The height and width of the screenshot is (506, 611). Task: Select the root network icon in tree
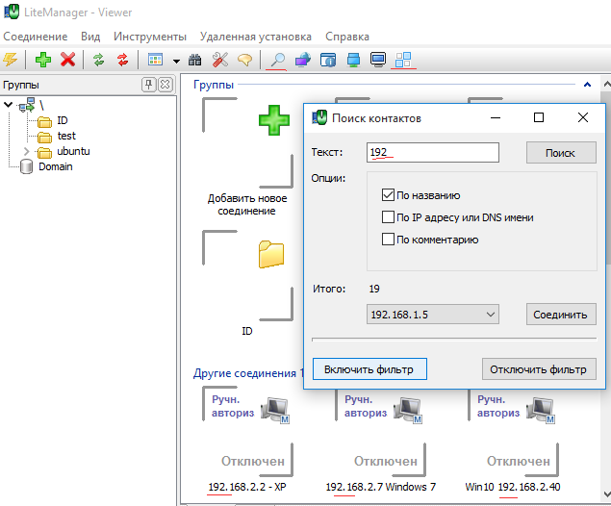tap(27, 105)
